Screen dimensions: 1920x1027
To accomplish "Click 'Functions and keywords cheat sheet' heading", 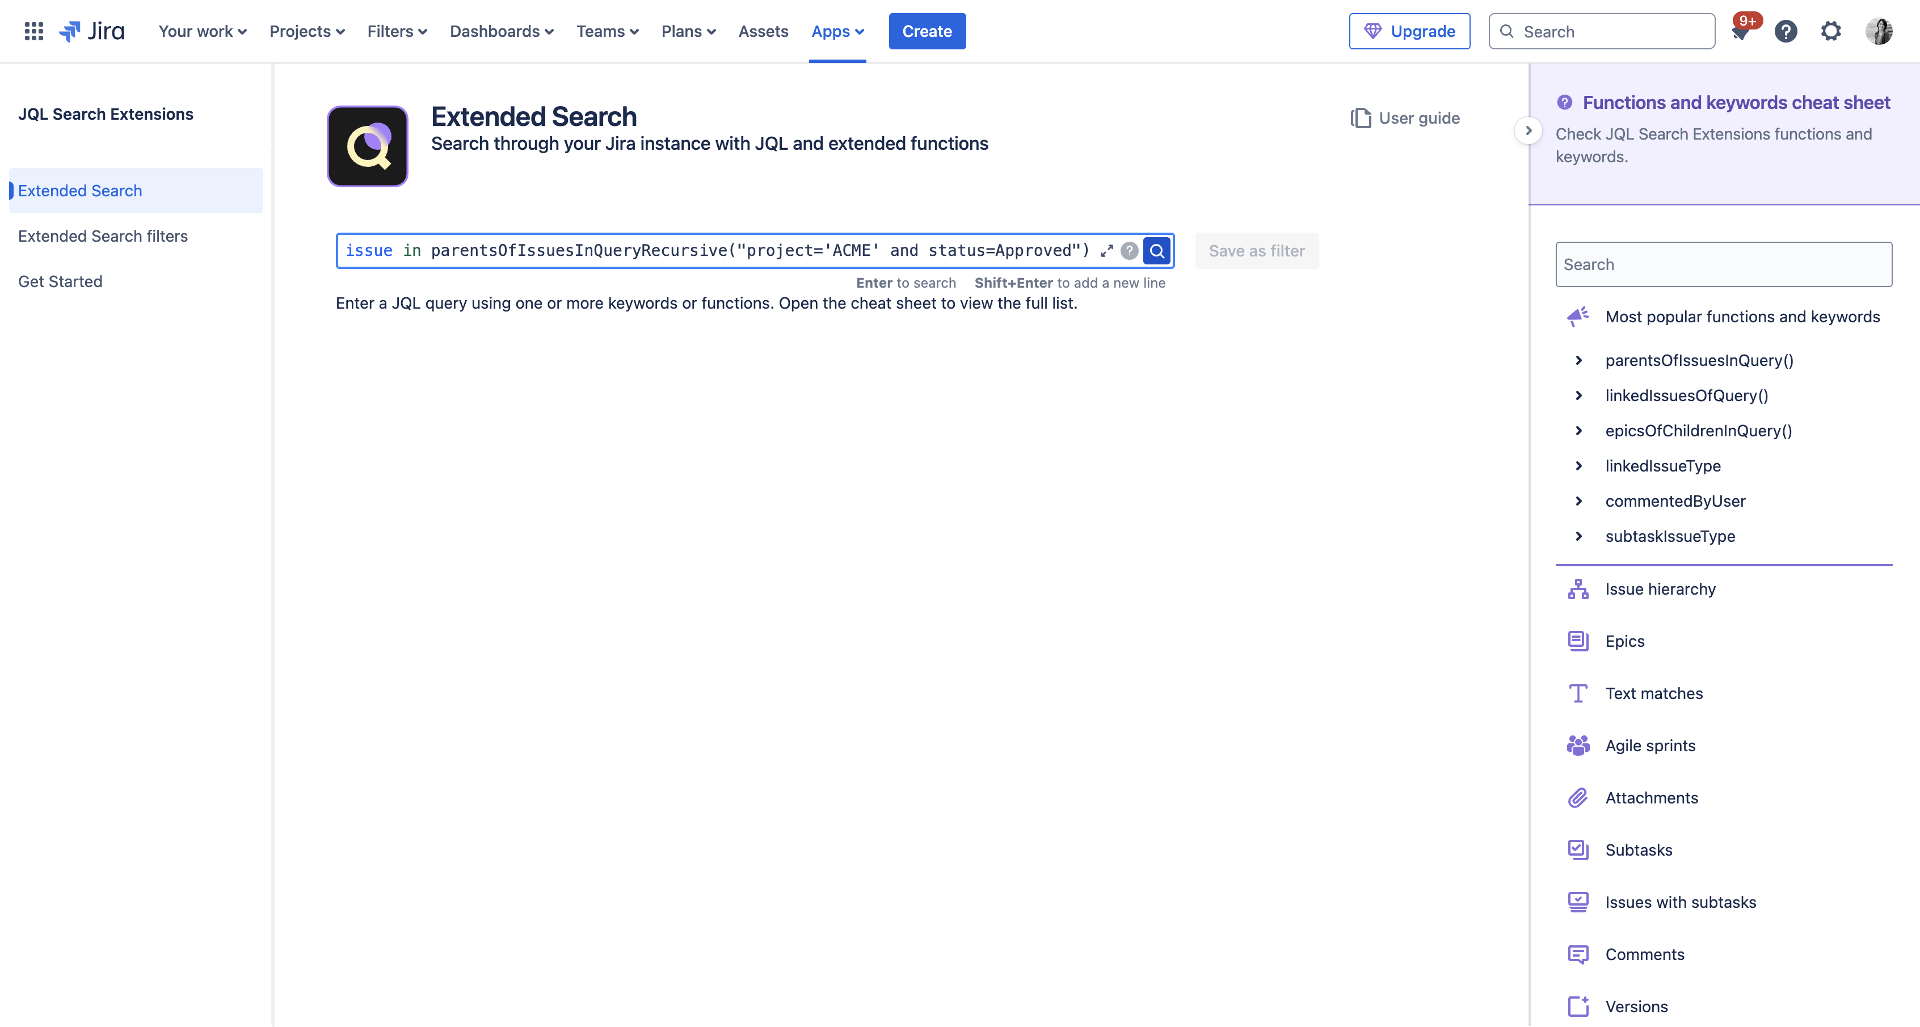I will tap(1736, 102).
